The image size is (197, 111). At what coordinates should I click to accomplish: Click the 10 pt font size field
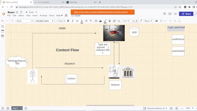point(60,21)
